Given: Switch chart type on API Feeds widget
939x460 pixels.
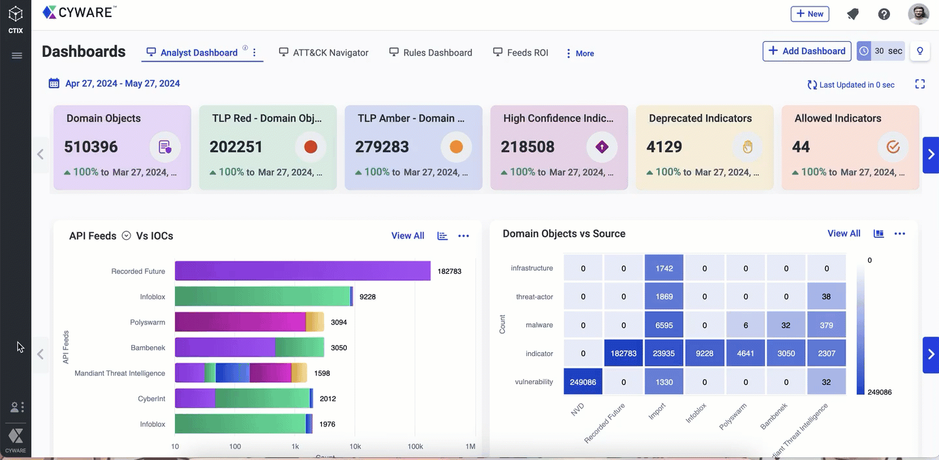Looking at the screenshot, I should [443, 236].
